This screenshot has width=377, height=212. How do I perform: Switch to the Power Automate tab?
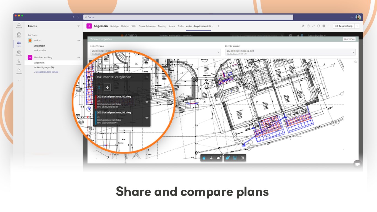[x=147, y=26]
